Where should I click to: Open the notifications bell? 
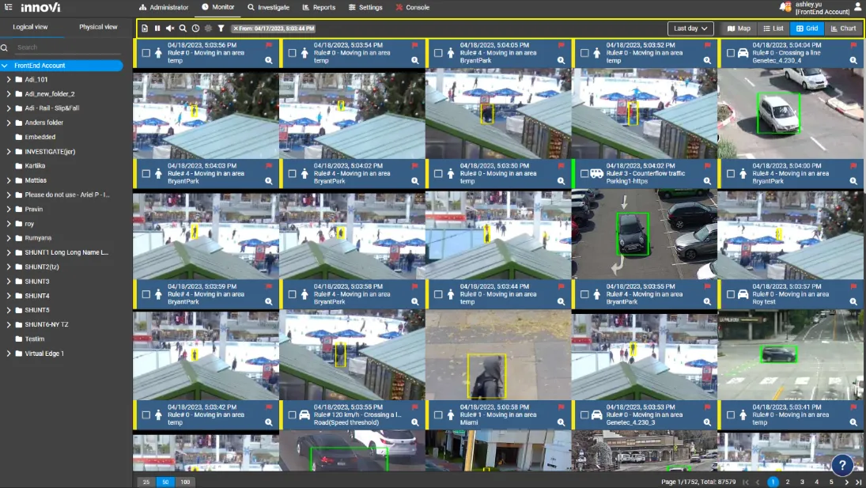click(785, 7)
